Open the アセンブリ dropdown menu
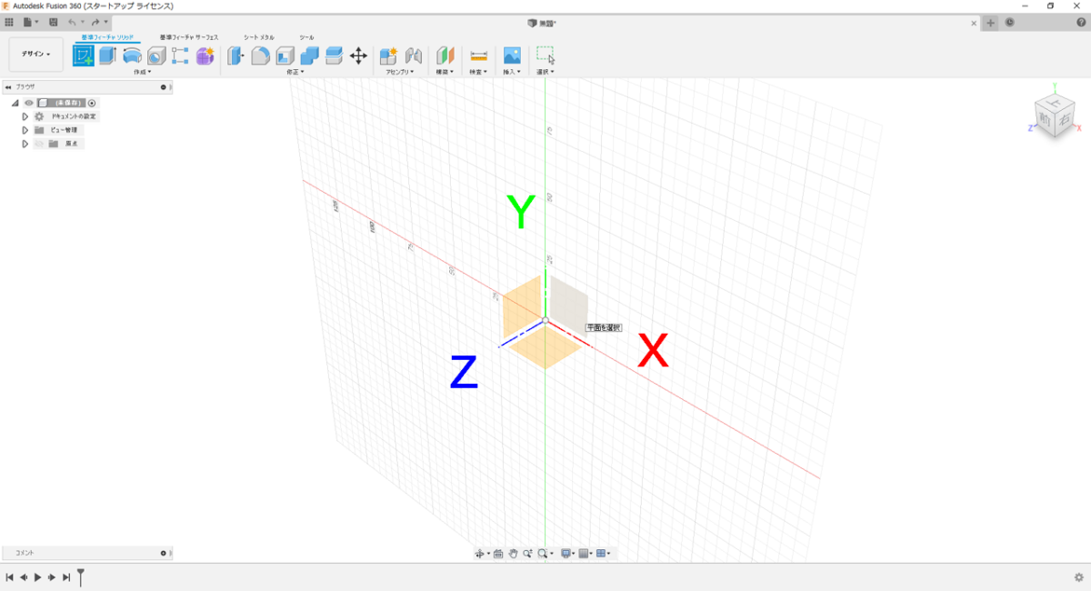The width and height of the screenshot is (1091, 591). (400, 71)
